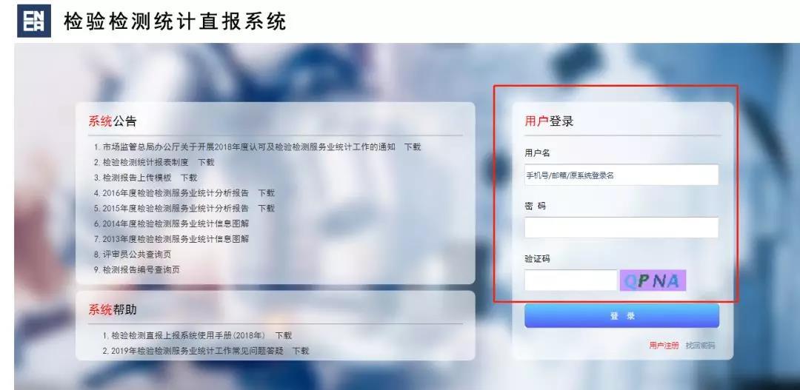
Task: Download the 2018年 system user manual
Action: (x=284, y=335)
